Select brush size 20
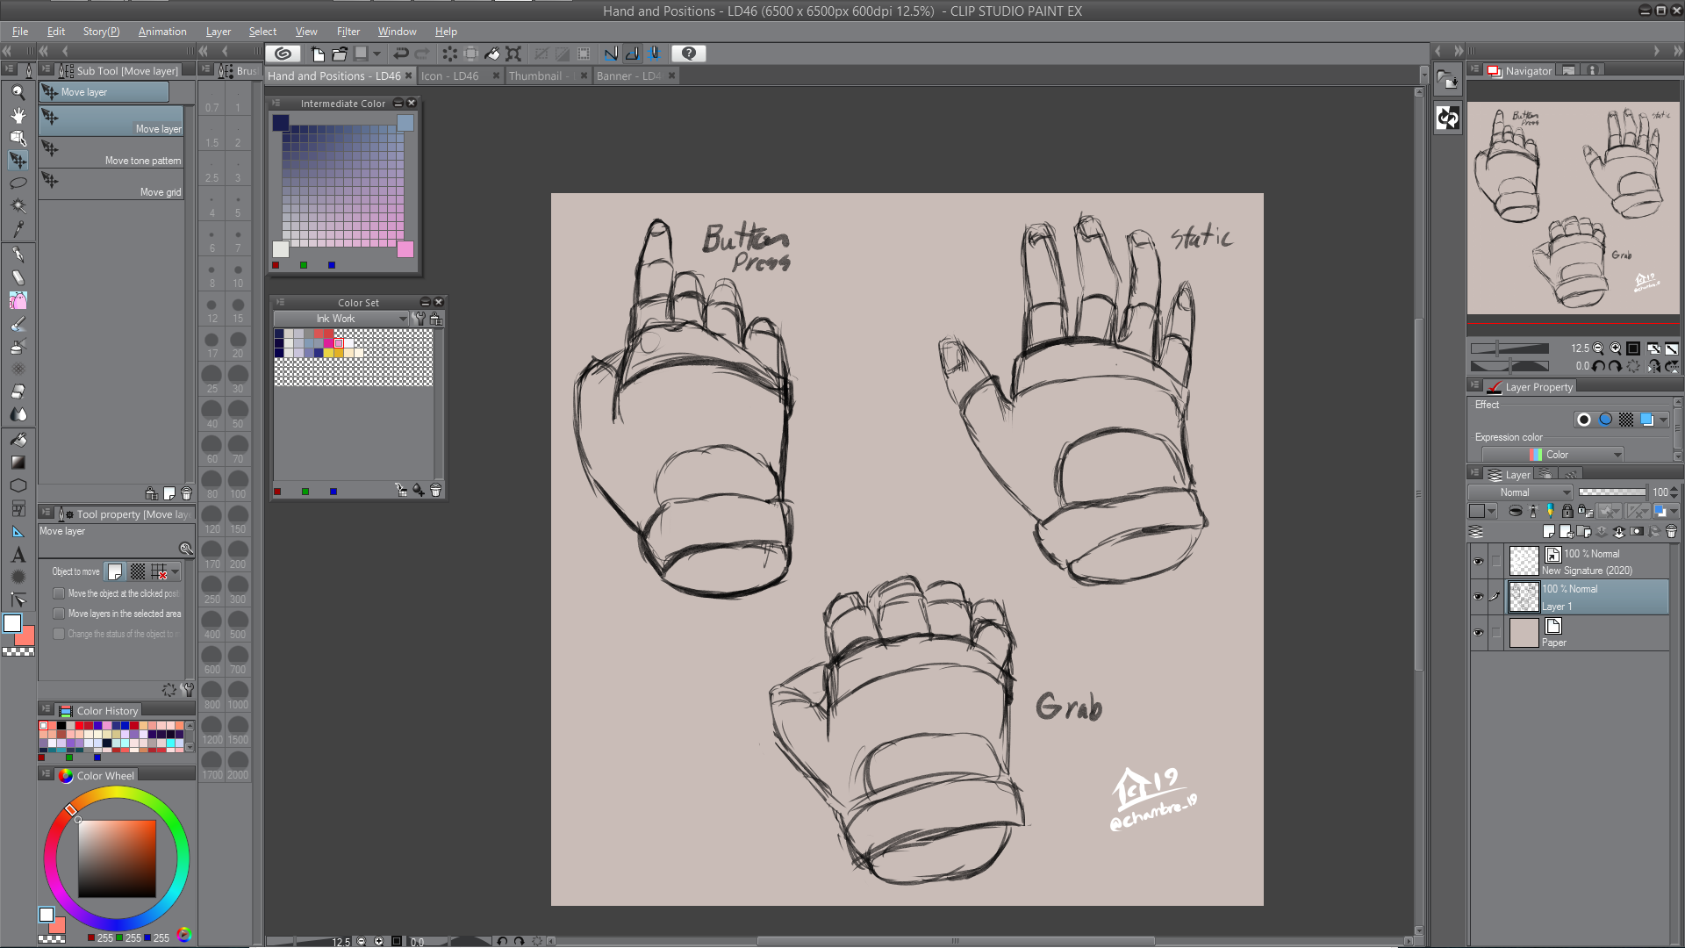Viewport: 1685px width, 948px height. tap(238, 343)
